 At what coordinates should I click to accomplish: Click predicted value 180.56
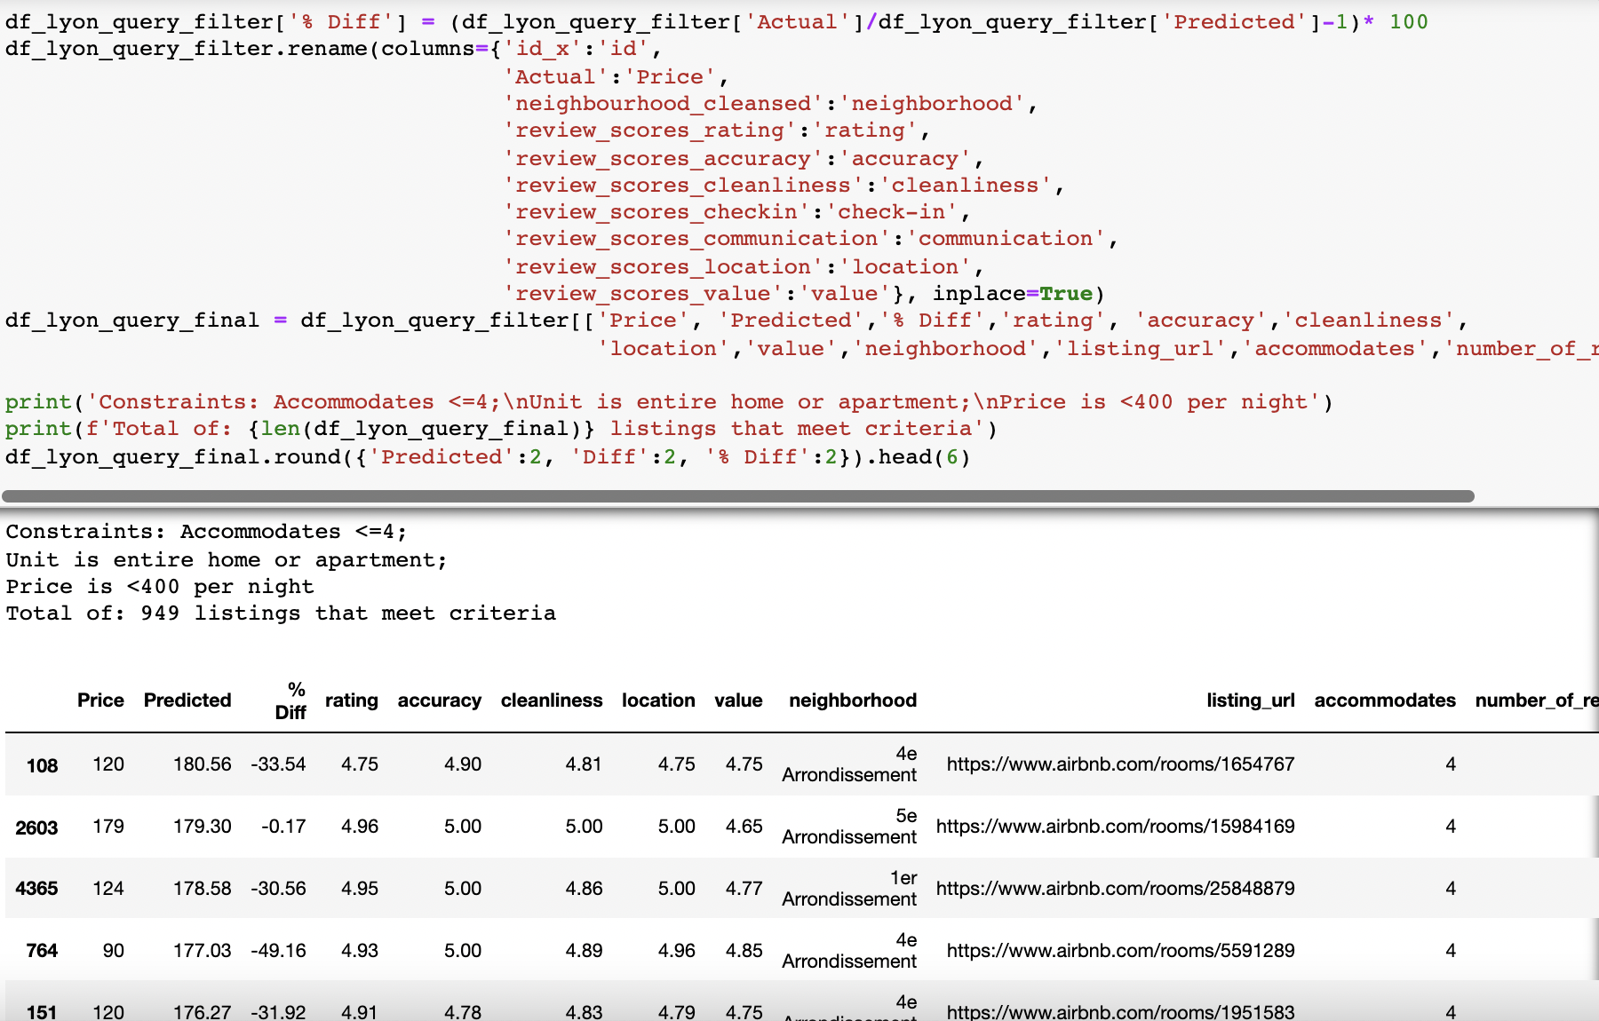coord(203,764)
